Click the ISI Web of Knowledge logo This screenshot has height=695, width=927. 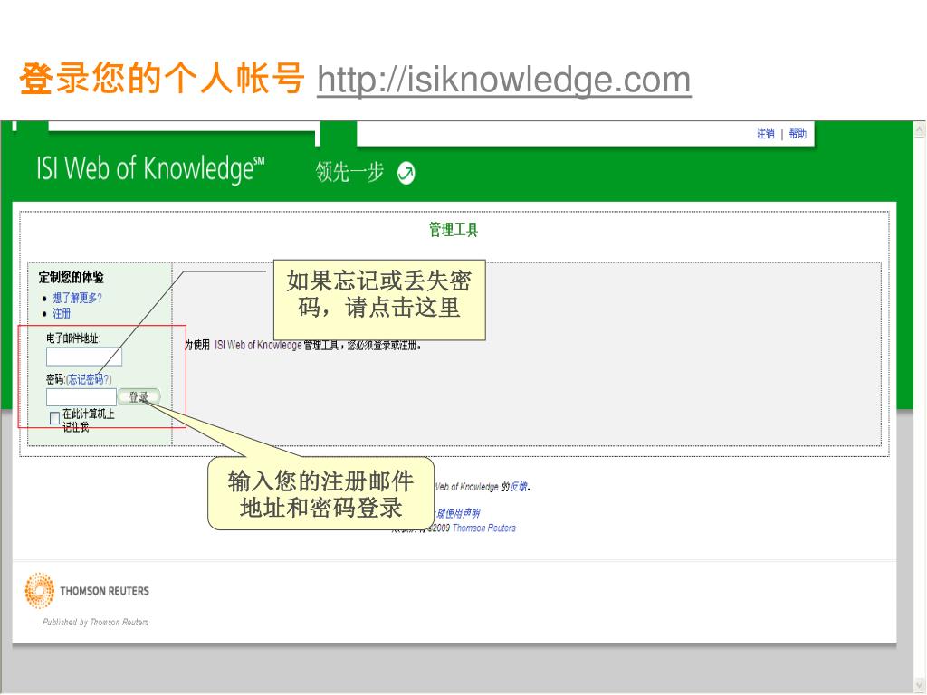(x=150, y=169)
